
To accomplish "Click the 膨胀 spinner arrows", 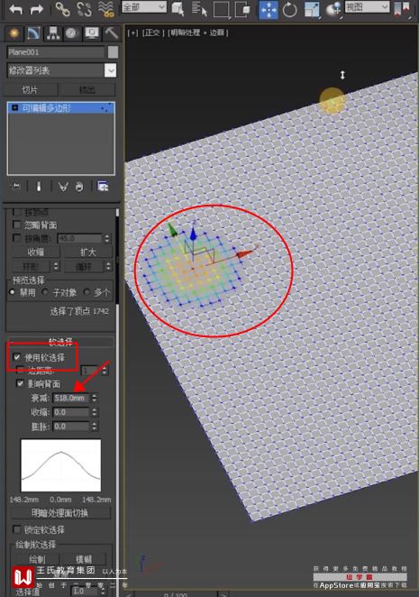I will pos(94,427).
